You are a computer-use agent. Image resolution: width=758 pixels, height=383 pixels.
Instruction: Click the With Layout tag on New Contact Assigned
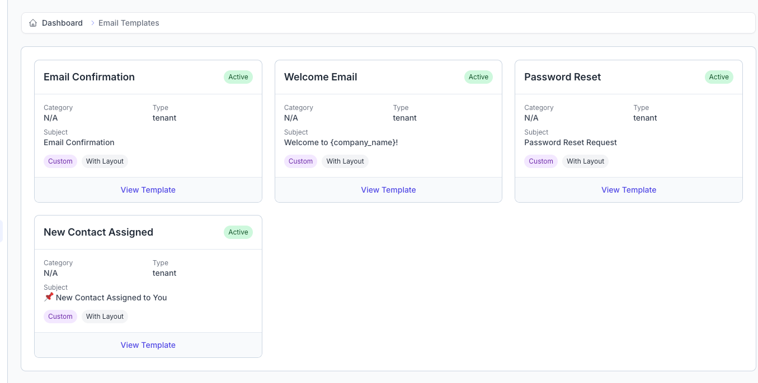[105, 316]
